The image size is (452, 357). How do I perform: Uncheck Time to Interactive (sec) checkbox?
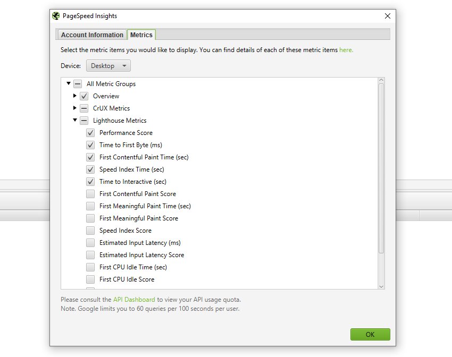(x=90, y=182)
